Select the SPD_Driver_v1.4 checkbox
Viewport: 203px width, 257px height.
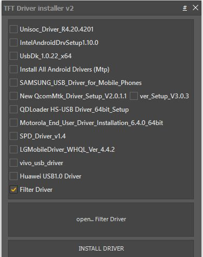coord(13,136)
